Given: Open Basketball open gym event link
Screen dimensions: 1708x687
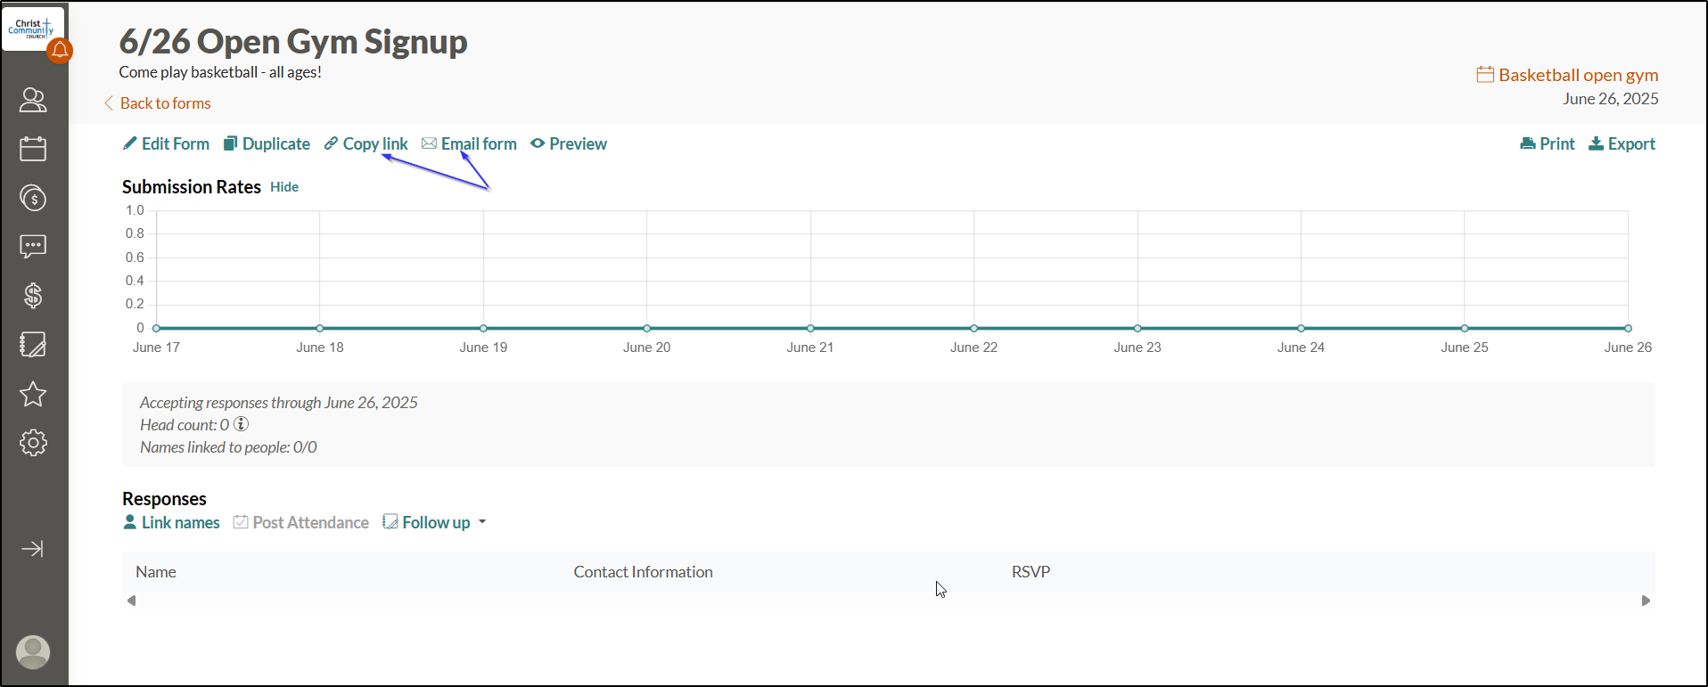Looking at the screenshot, I should [x=1578, y=75].
